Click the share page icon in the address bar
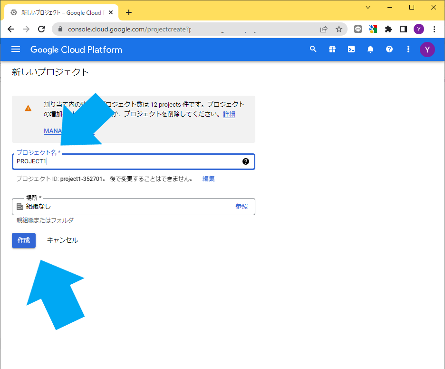Screen dimensions: 445x369 pos(324,29)
